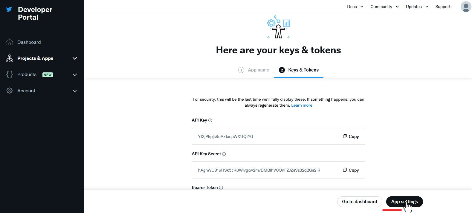Click the Twitter bird logo
The height and width of the screenshot is (213, 472).
click(9, 9)
